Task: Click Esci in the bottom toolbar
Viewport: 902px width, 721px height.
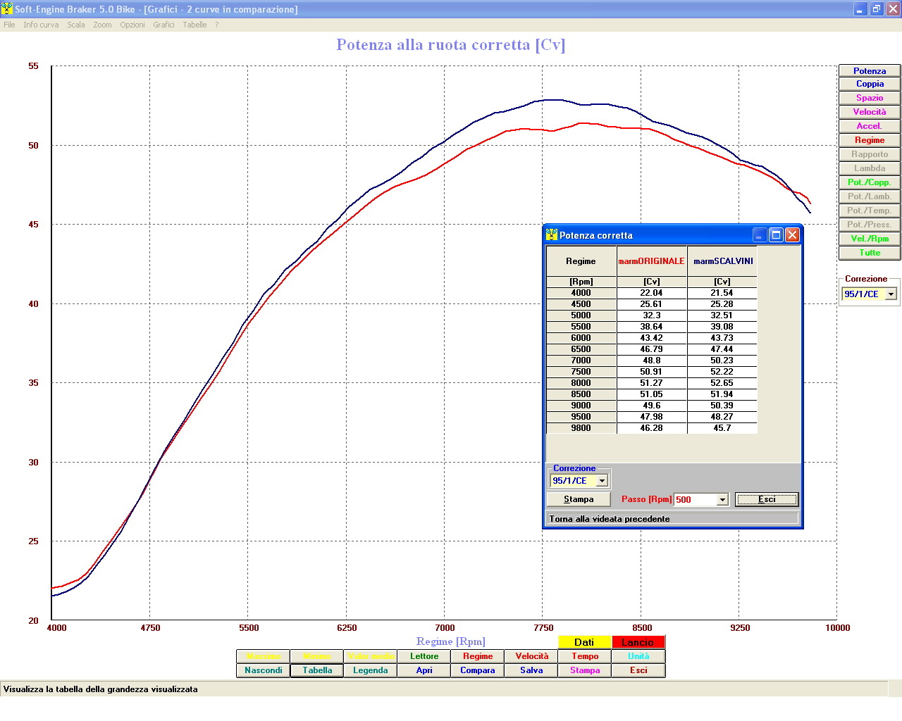Action: click(x=638, y=670)
